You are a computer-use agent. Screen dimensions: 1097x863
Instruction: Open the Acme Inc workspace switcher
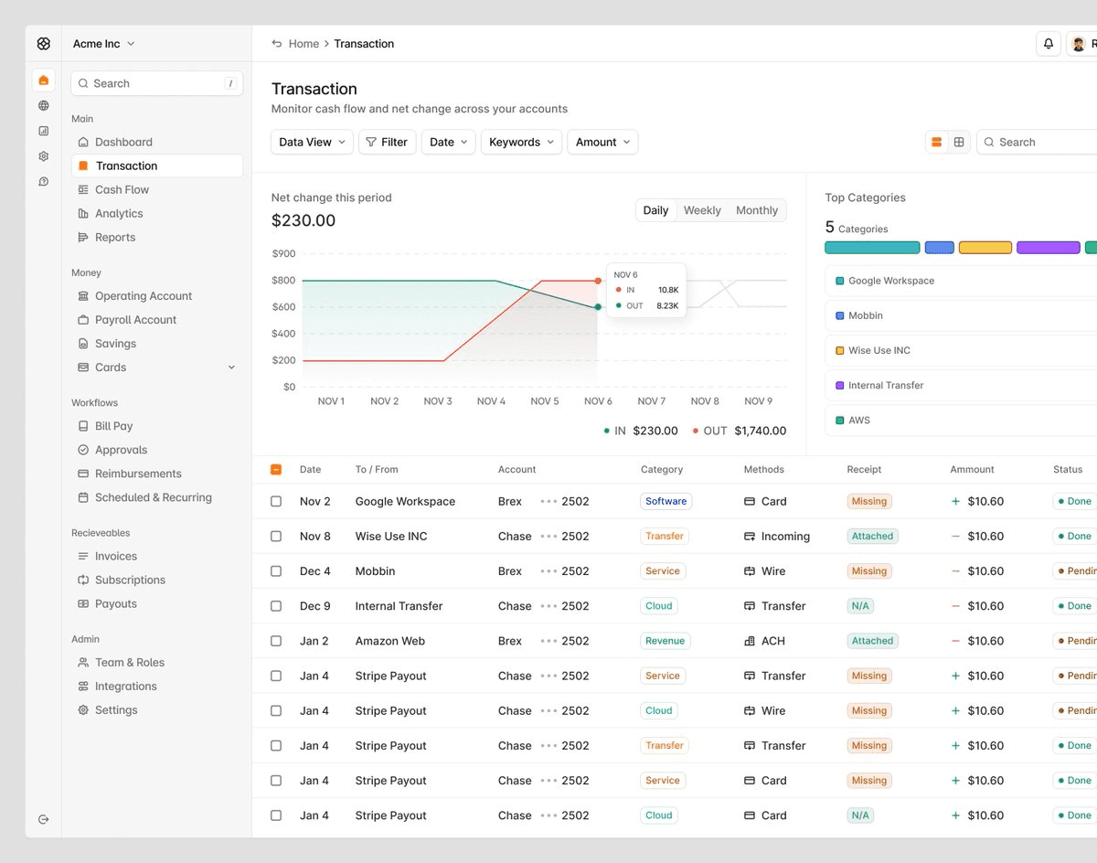pyautogui.click(x=104, y=44)
